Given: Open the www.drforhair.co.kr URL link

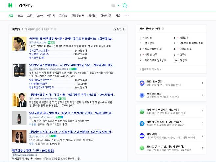Looking at the screenshot, I should pyautogui.click(x=44, y=117).
